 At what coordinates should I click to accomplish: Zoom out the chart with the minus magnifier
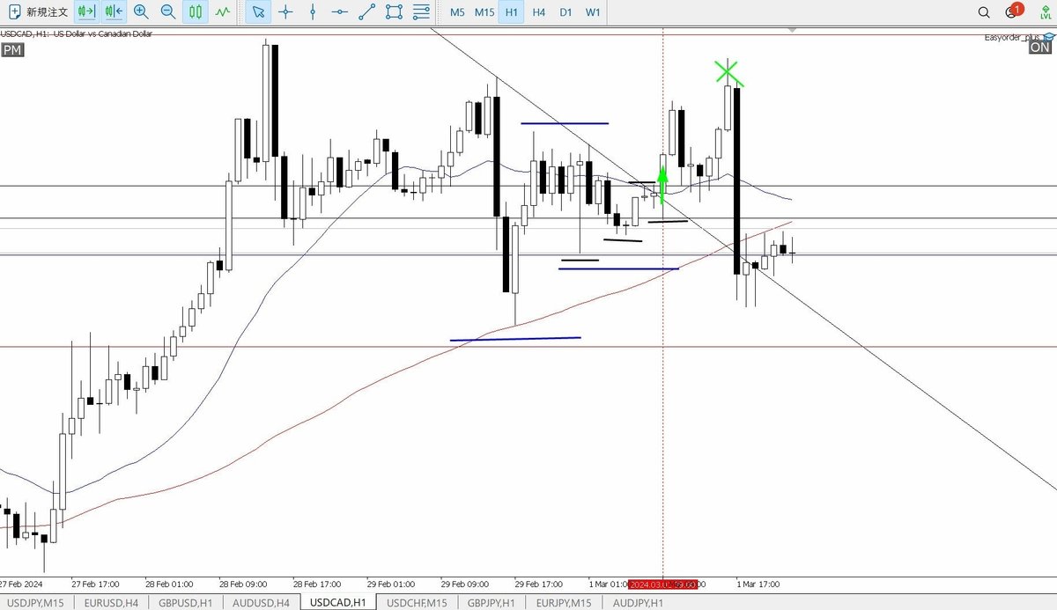(168, 12)
